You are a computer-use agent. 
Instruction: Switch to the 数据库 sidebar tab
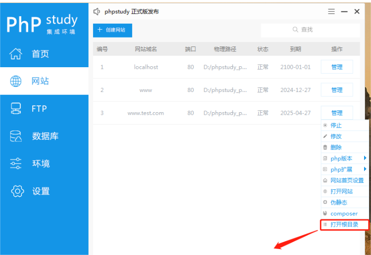coord(44,136)
